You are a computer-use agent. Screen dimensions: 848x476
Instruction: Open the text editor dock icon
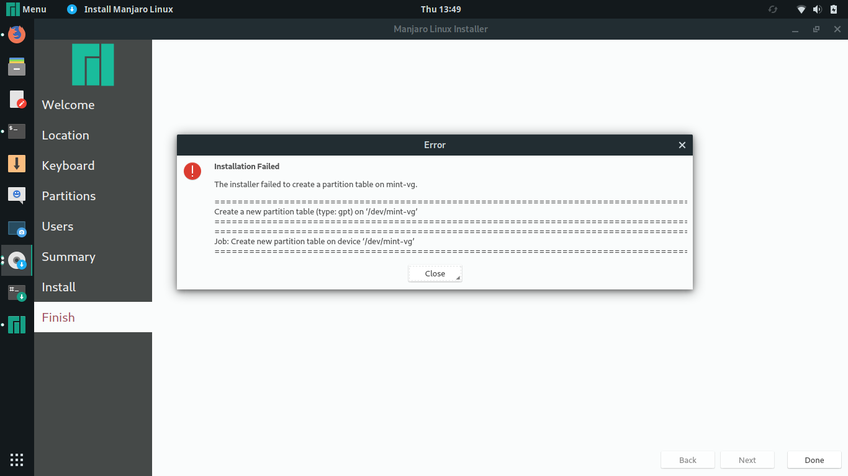17,99
